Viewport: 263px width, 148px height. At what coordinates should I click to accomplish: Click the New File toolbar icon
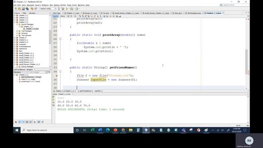[16, 9]
